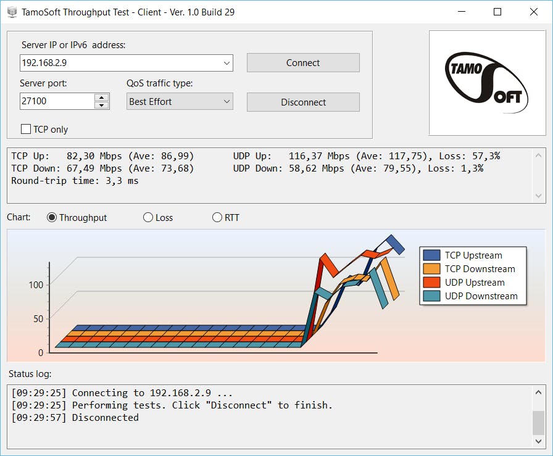Click the 'TCP Upstream' legend label
The width and height of the screenshot is (553, 456).
(x=473, y=255)
